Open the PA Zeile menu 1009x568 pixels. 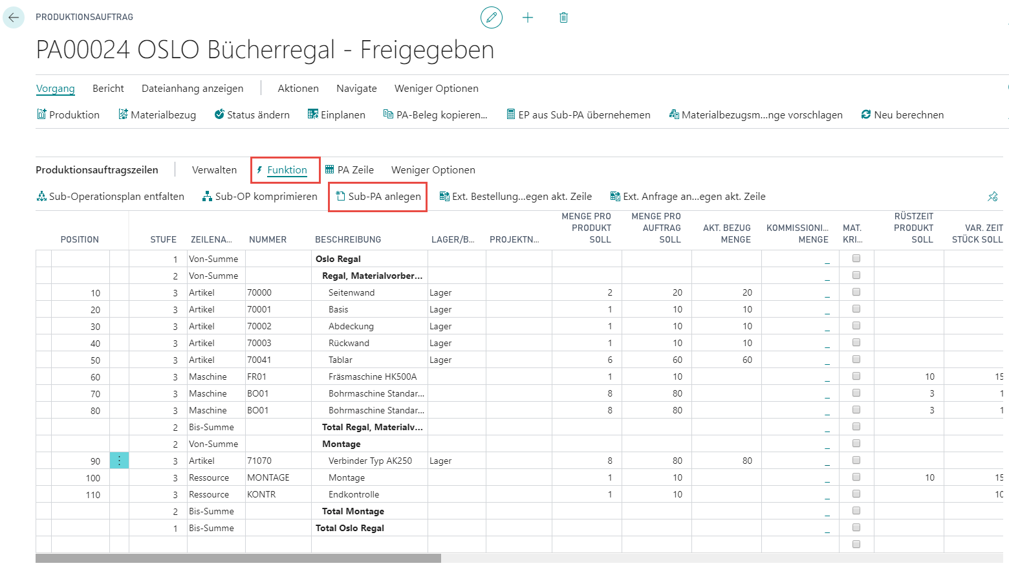tap(349, 170)
